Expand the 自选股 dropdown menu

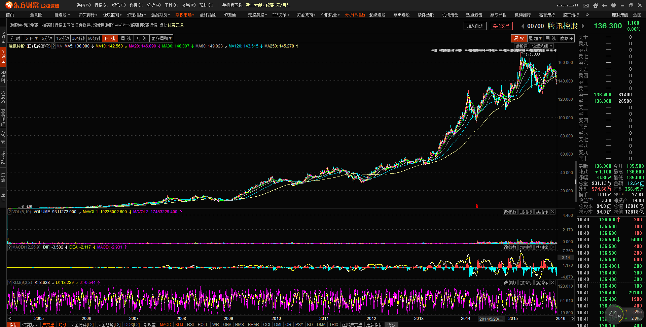pyautogui.click(x=62, y=15)
